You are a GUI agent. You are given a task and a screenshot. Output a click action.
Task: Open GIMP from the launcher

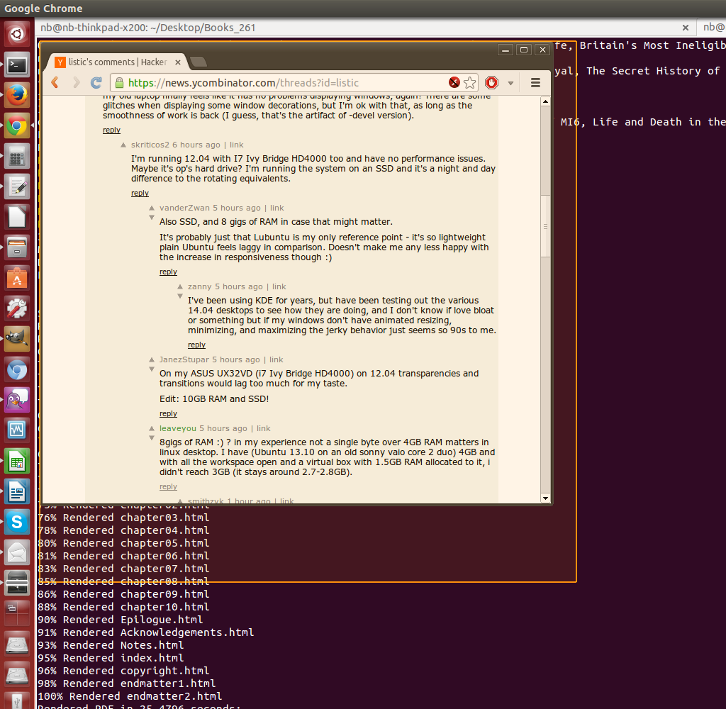click(17, 339)
